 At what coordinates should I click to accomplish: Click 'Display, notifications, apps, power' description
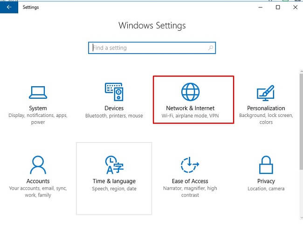coord(38,119)
